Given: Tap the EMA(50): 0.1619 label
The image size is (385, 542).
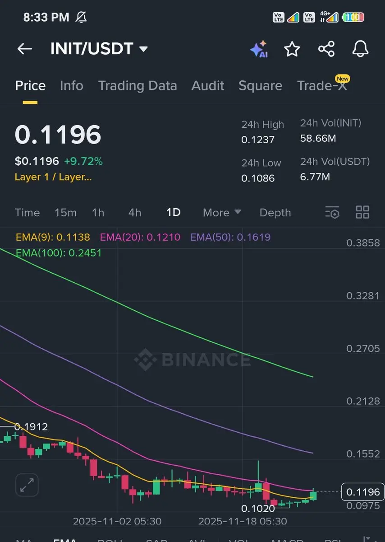Looking at the screenshot, I should click(230, 237).
